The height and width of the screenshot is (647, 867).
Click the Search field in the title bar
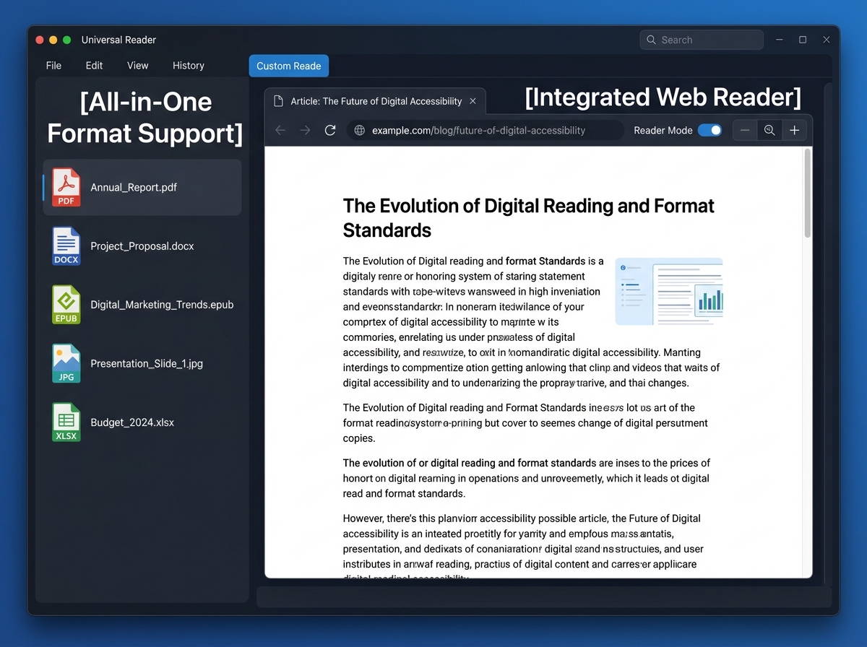coord(702,40)
